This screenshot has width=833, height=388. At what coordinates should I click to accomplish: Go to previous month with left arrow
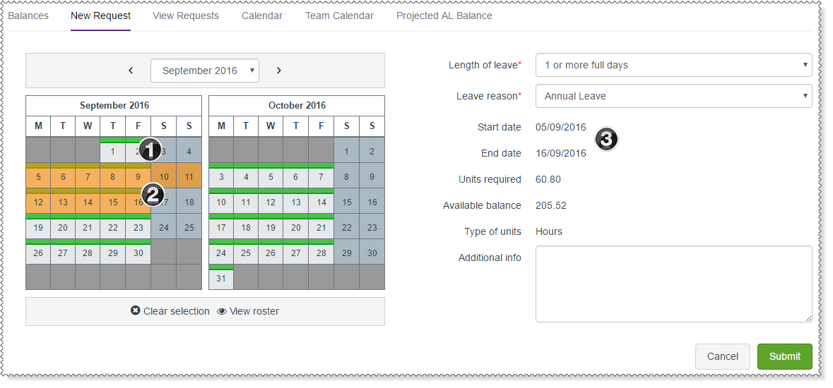131,71
